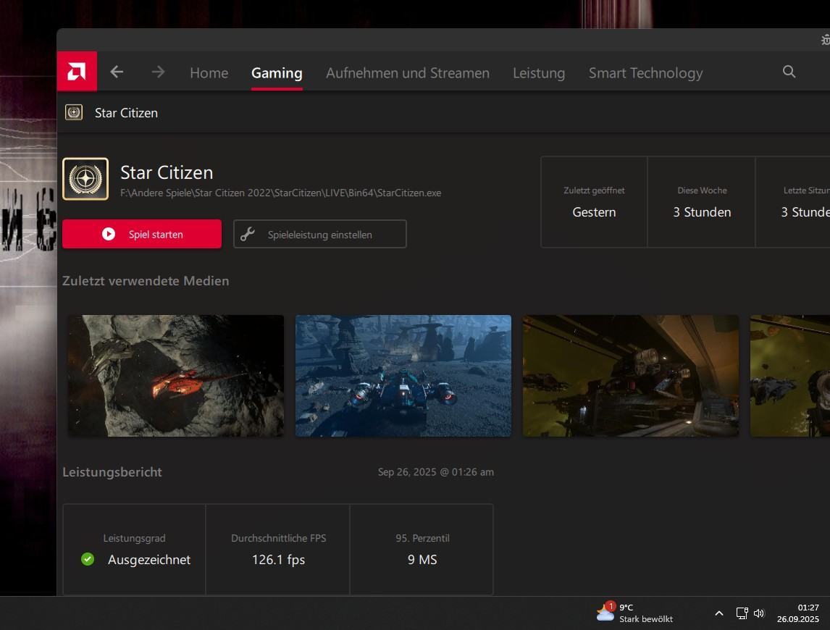Click the Leistungsgrad Ausgezeichnet cell
This screenshot has width=830, height=630.
coord(135,550)
